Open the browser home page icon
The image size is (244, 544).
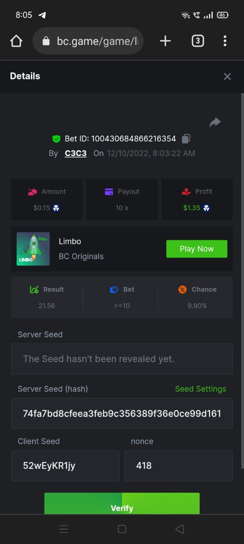[16, 41]
